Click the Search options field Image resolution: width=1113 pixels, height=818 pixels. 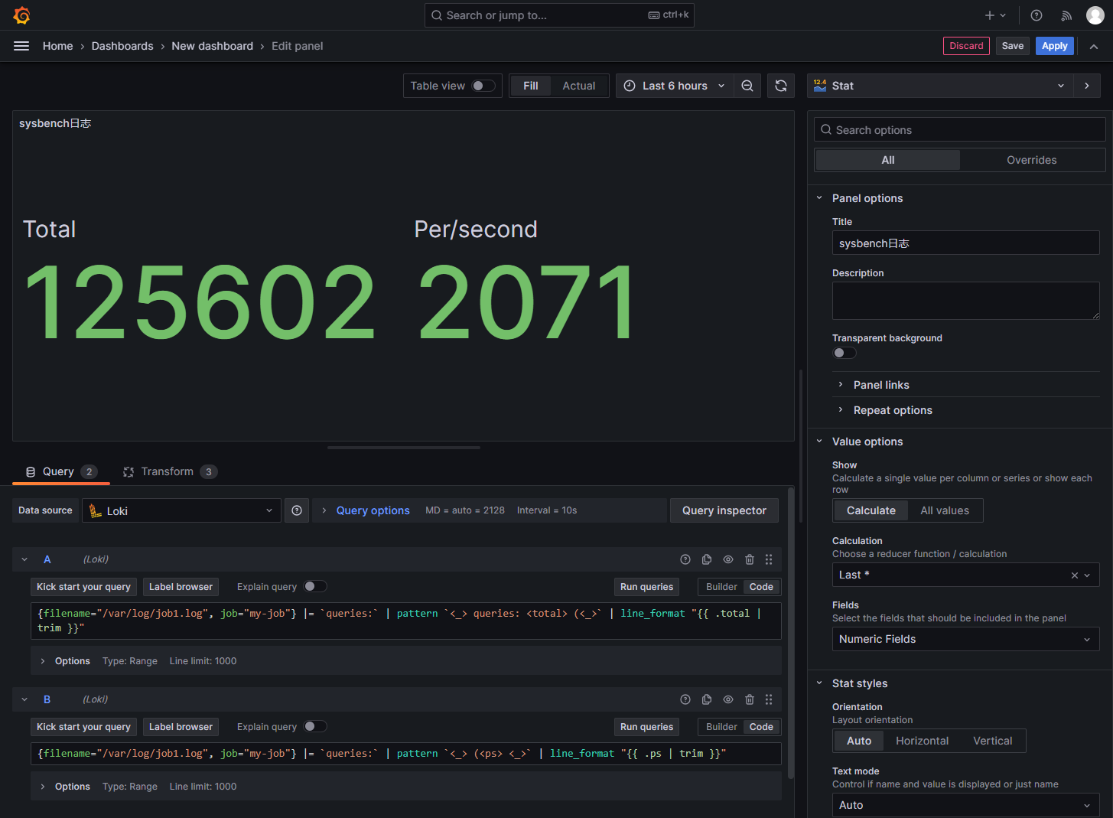tap(959, 130)
